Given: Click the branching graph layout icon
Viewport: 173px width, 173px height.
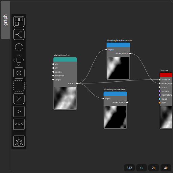Looking at the screenshot, I should click(19, 34).
